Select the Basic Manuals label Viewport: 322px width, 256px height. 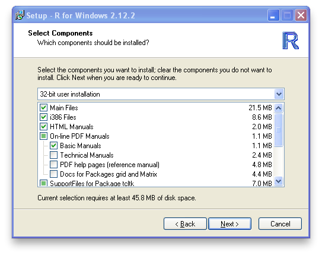(81, 146)
